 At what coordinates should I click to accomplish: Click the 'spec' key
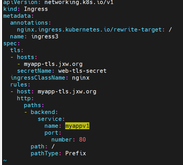click(x=10, y=44)
